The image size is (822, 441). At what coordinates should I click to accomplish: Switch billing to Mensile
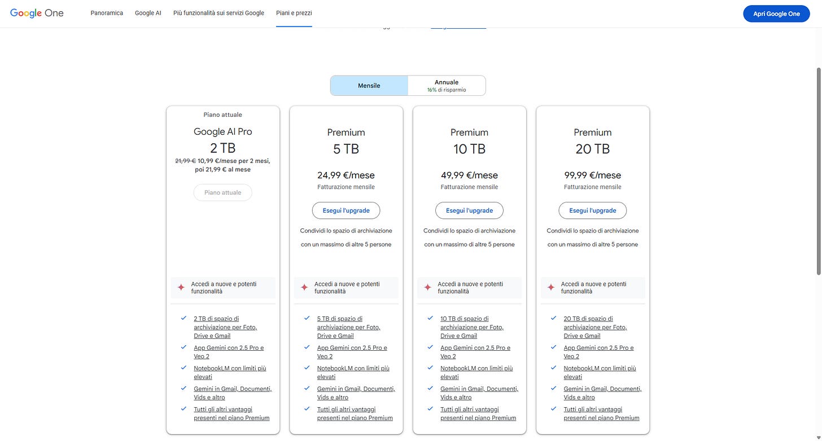click(x=369, y=86)
